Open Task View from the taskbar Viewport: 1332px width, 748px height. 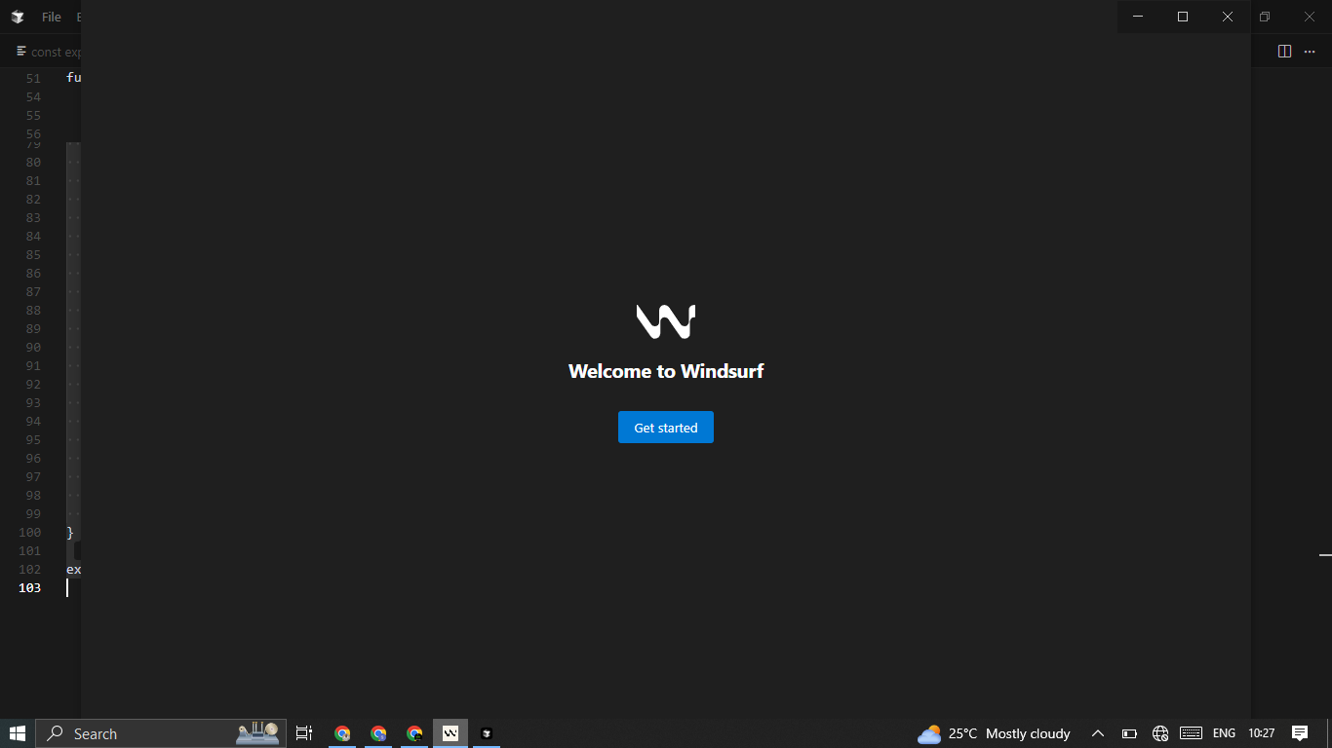tap(304, 733)
